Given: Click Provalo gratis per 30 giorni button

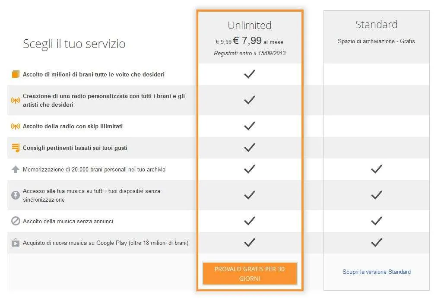Looking at the screenshot, I should 250,273.
